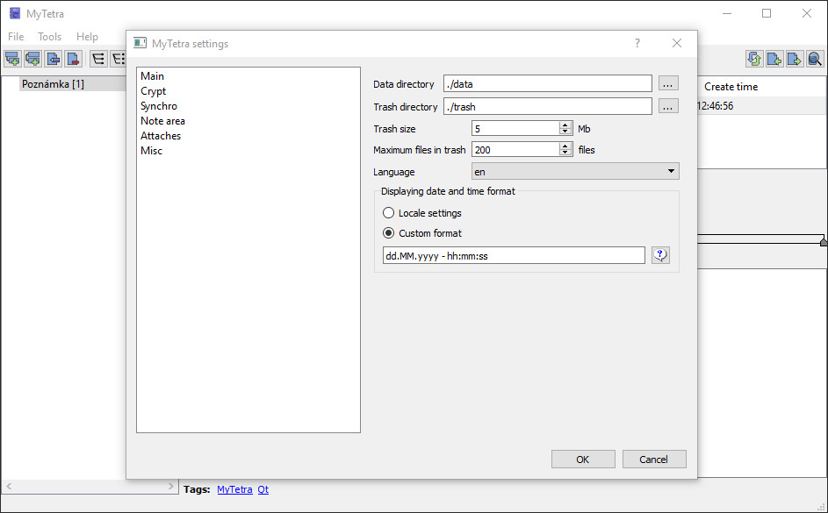Open the Language dropdown showing en
The width and height of the screenshot is (828, 513).
pos(575,171)
